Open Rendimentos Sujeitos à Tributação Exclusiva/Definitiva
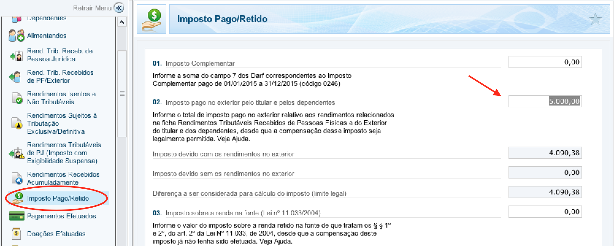 click(x=62, y=123)
